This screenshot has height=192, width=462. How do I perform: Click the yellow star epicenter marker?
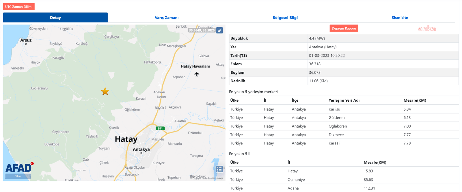point(105,92)
